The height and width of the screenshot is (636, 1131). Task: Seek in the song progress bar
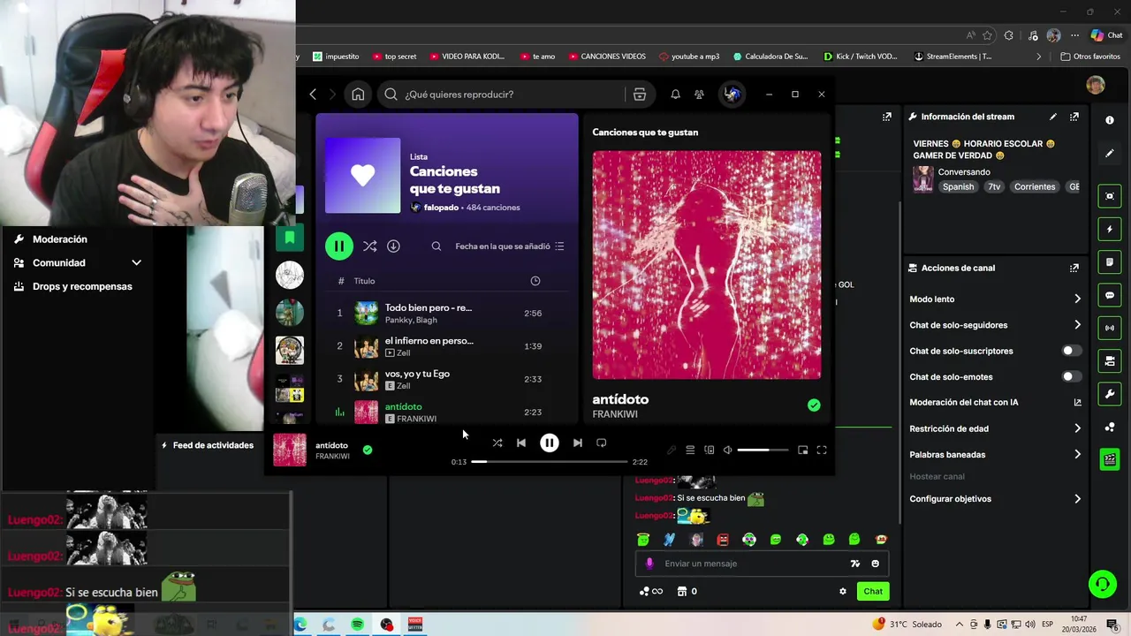(x=550, y=462)
